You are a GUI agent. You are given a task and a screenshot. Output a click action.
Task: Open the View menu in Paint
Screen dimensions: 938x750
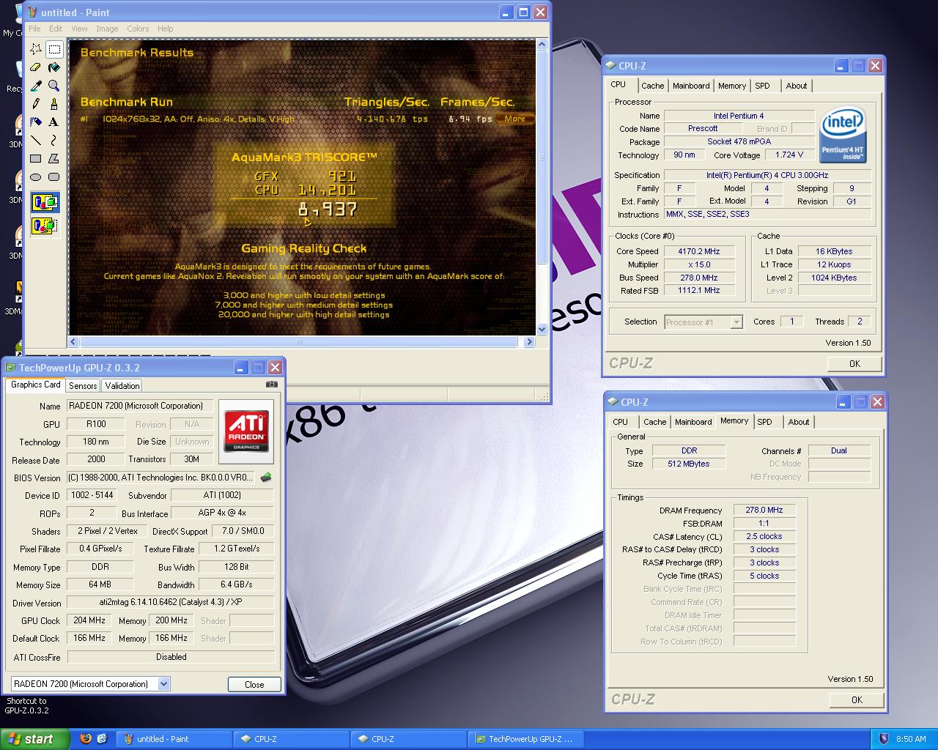point(79,29)
